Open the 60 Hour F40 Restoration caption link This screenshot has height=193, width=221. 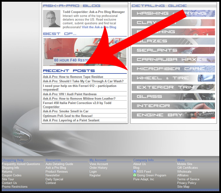tap(72, 60)
